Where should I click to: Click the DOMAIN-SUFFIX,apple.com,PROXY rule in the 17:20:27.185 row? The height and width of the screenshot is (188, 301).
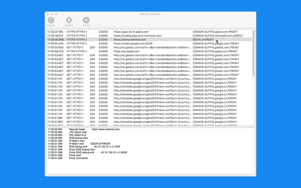coord(215,32)
